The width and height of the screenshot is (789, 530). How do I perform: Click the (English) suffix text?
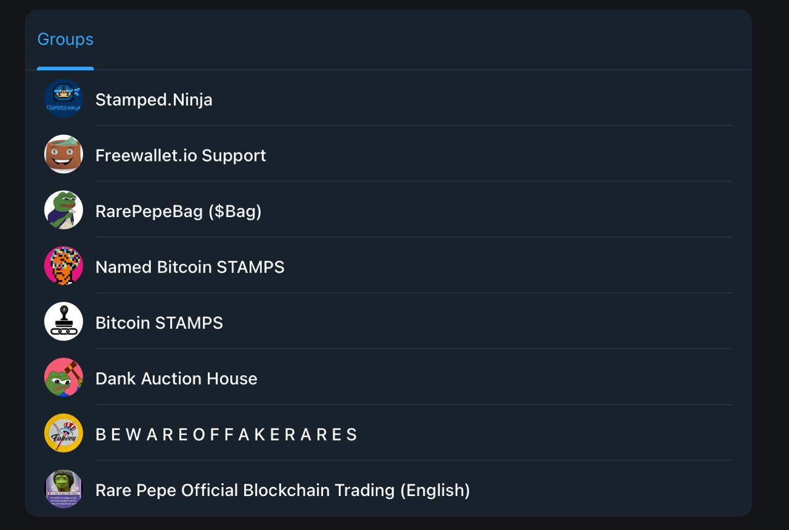[435, 490]
